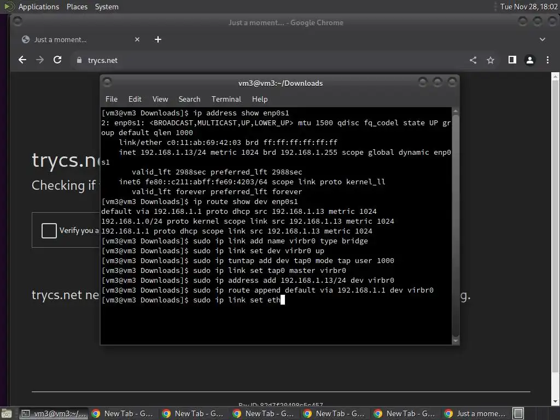Reload the trycs.net page
The height and width of the screenshot is (420, 560).
(x=57, y=60)
